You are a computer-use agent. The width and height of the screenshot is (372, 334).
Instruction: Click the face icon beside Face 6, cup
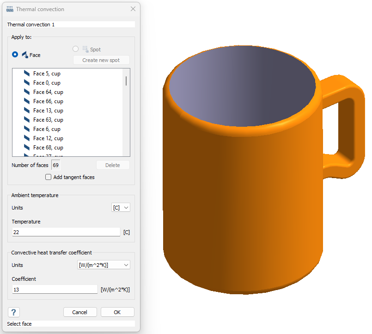(x=27, y=129)
